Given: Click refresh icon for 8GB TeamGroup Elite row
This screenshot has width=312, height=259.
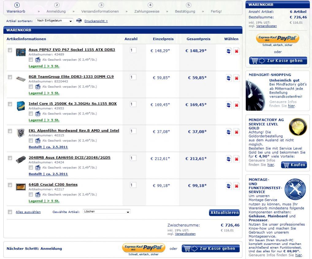Looking at the screenshot, I should (x=229, y=78).
